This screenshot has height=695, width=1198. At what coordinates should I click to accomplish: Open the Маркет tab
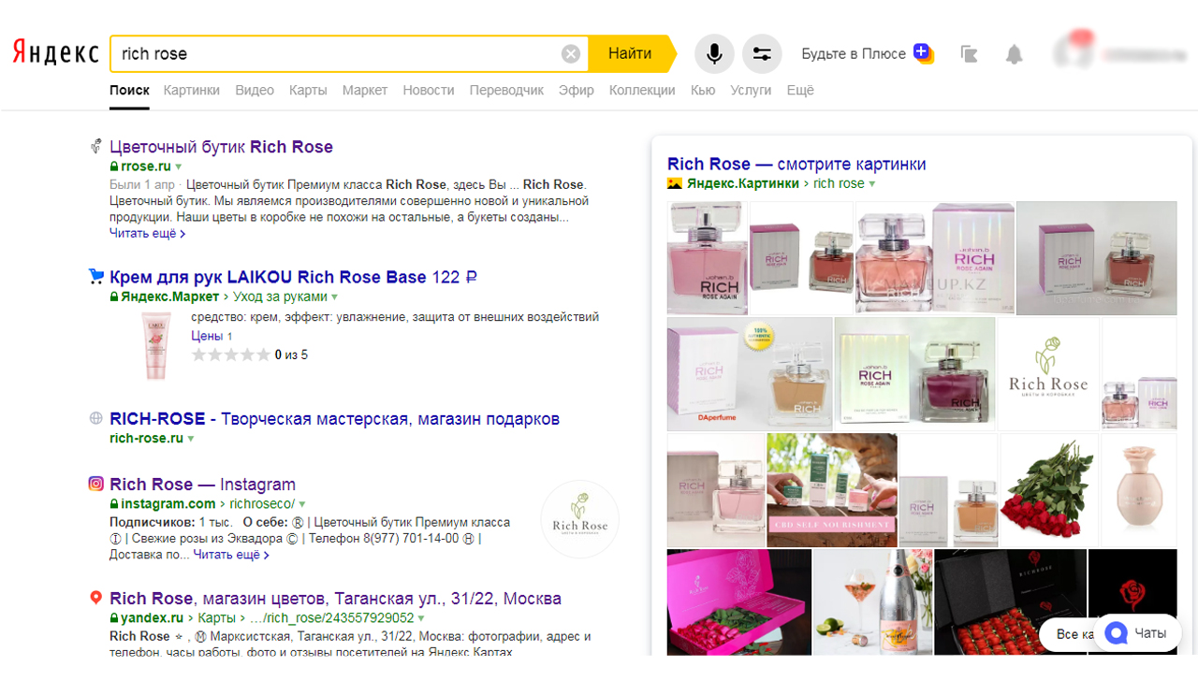(x=365, y=91)
